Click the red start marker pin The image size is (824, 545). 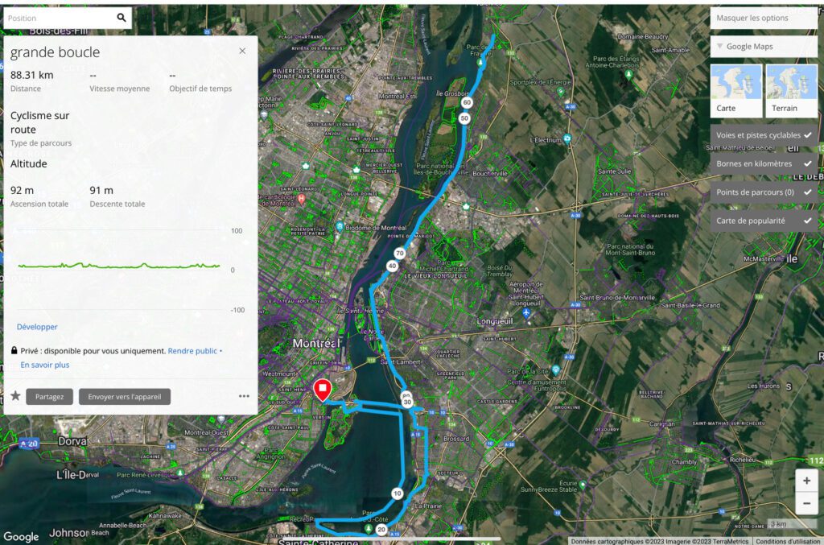(322, 390)
